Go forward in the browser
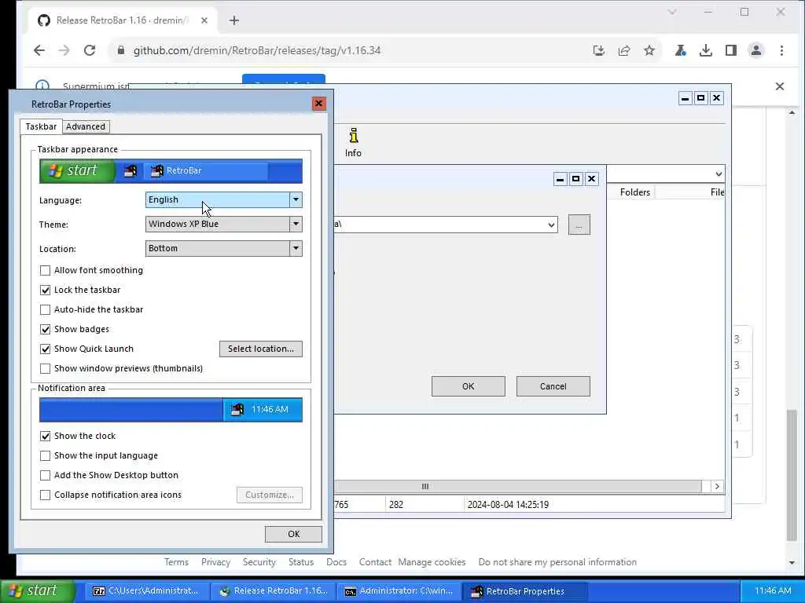The image size is (805, 603). pos(64,50)
